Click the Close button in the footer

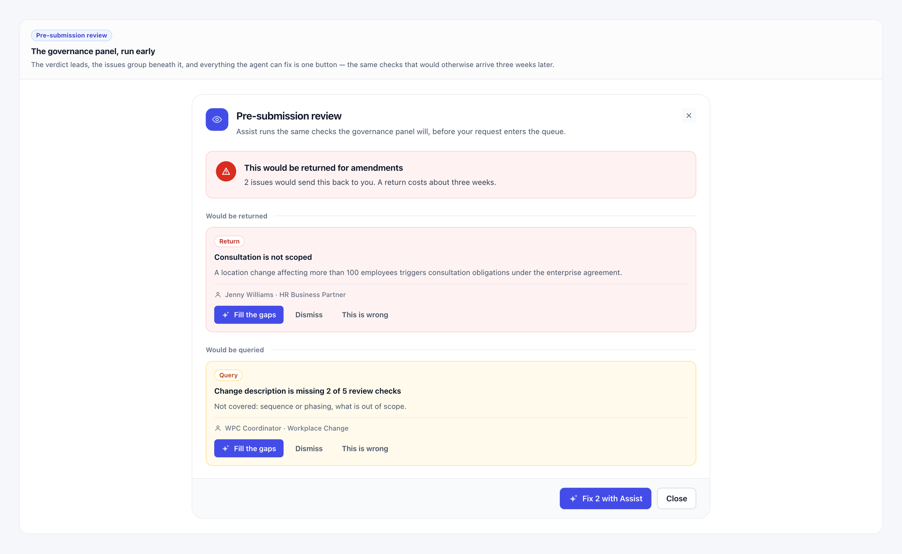[x=676, y=498]
